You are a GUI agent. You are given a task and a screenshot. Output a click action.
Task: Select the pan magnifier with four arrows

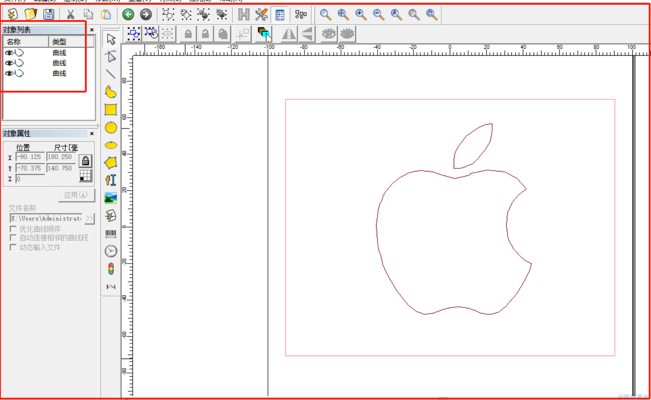coord(343,15)
